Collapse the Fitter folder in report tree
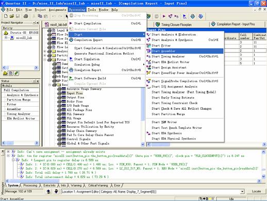 [45, 60]
